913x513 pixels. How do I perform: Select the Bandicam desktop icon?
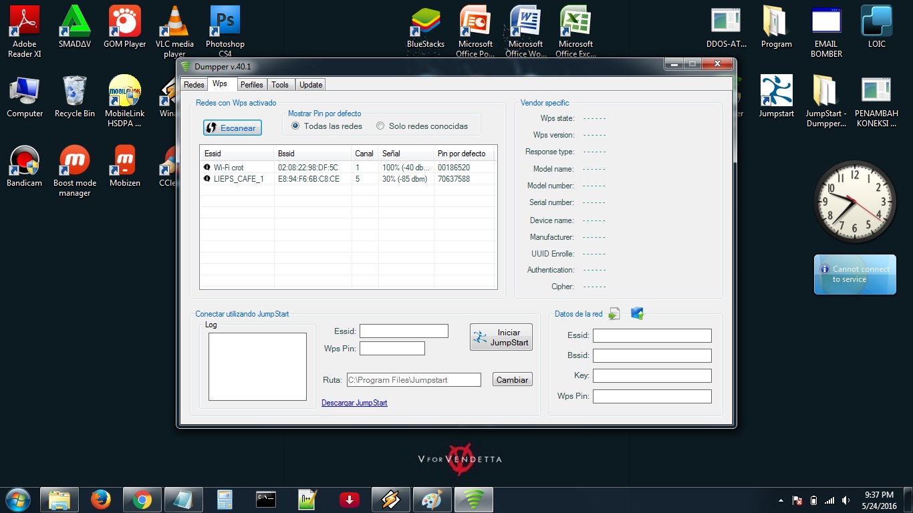[25, 166]
